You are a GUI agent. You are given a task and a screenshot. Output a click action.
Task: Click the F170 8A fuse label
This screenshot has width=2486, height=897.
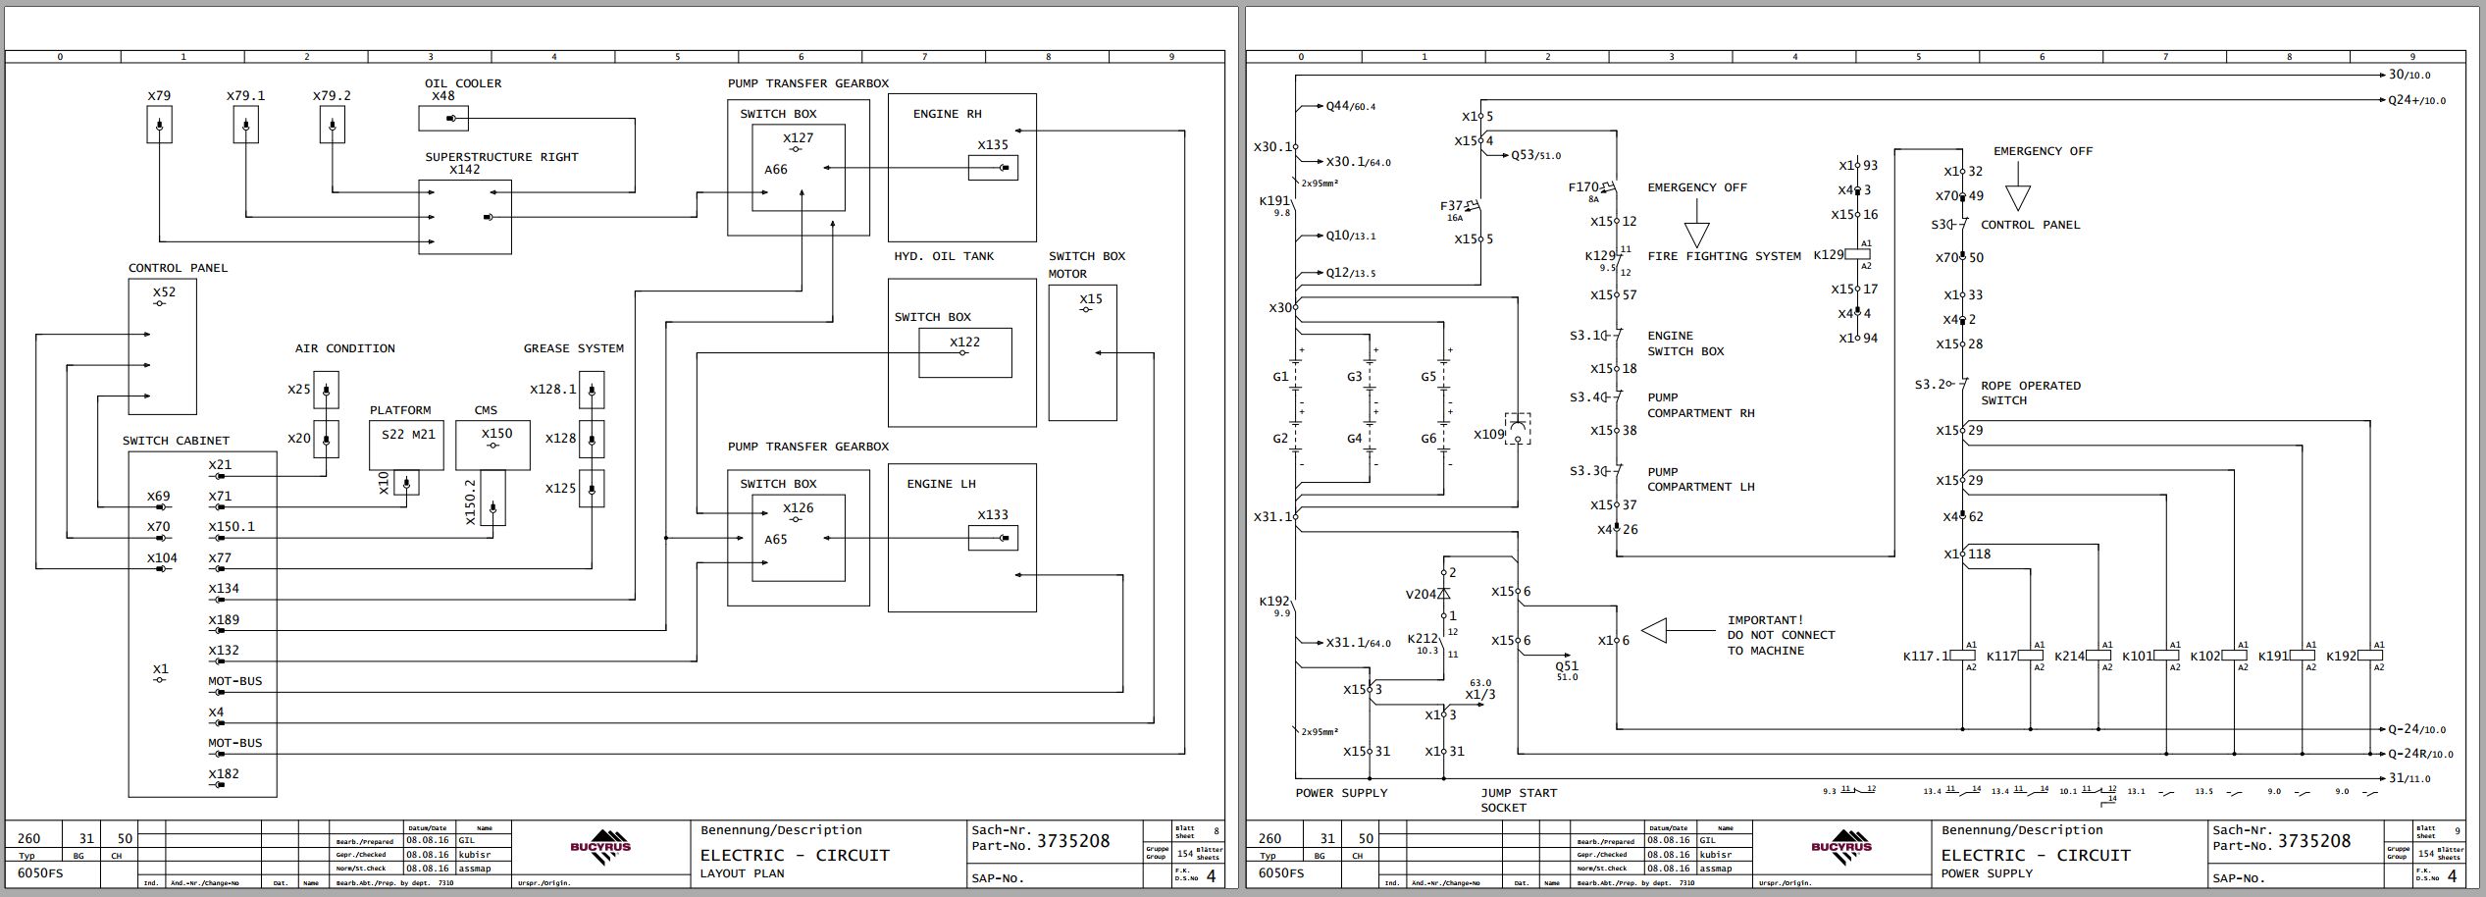(x=1585, y=191)
